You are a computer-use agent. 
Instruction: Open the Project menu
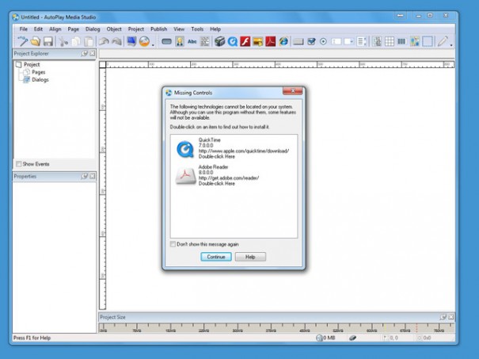pyautogui.click(x=136, y=29)
